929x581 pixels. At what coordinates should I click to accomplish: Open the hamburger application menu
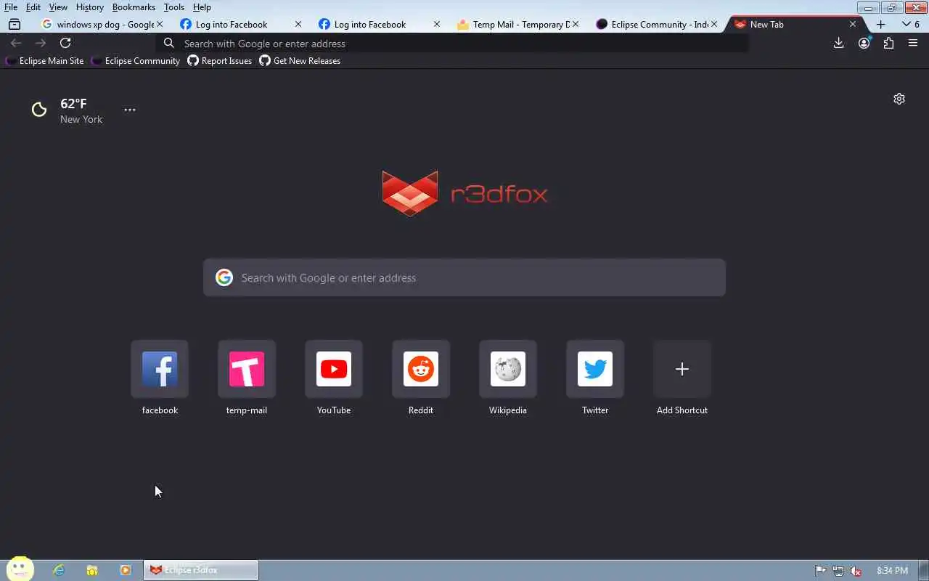(913, 44)
